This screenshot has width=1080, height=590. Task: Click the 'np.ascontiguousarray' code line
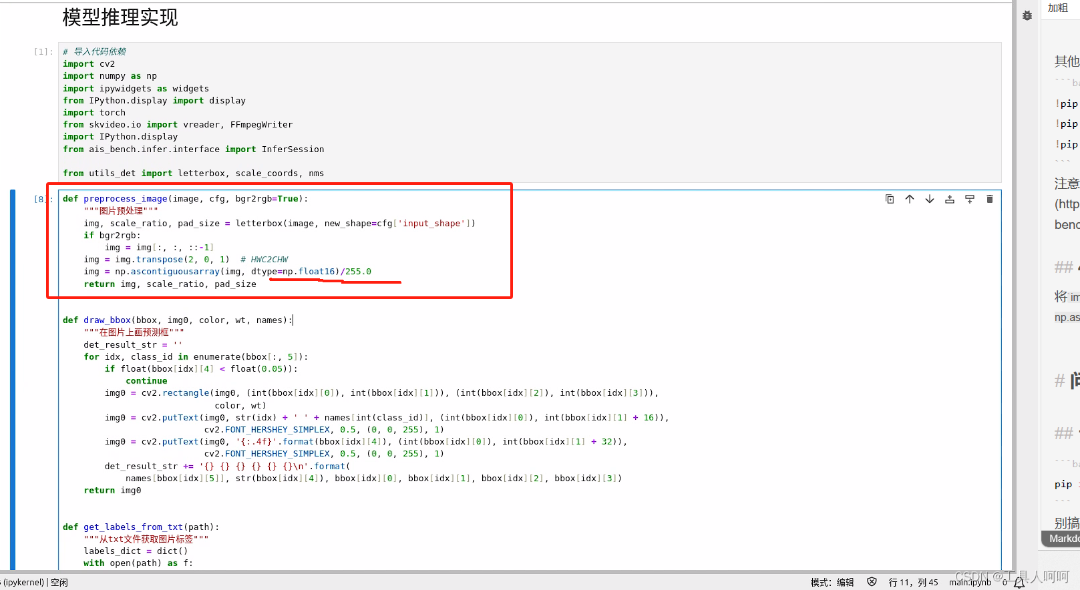click(227, 272)
